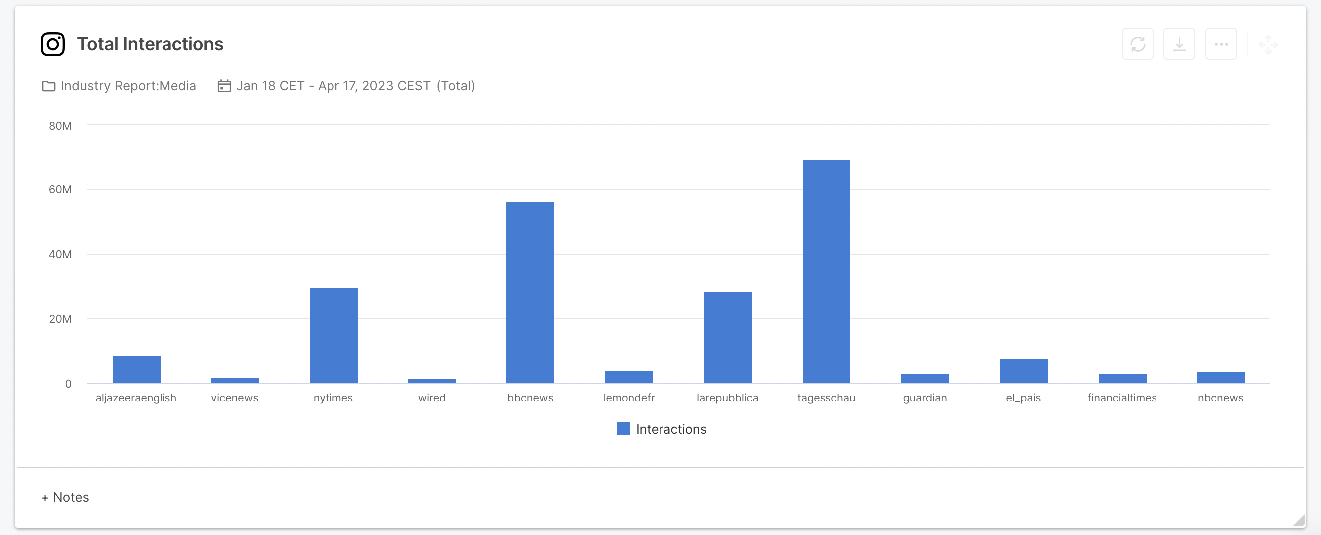Click the 60M y-axis value
Screen dimensions: 1321x535
[x=60, y=190]
